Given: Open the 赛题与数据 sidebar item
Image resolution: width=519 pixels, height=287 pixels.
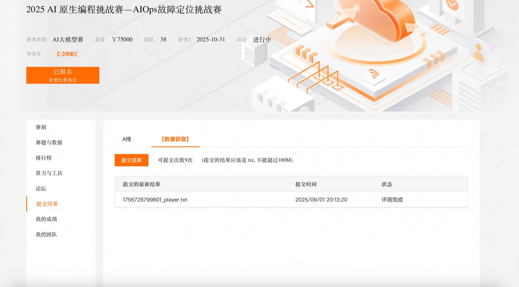Looking at the screenshot, I should 49,142.
